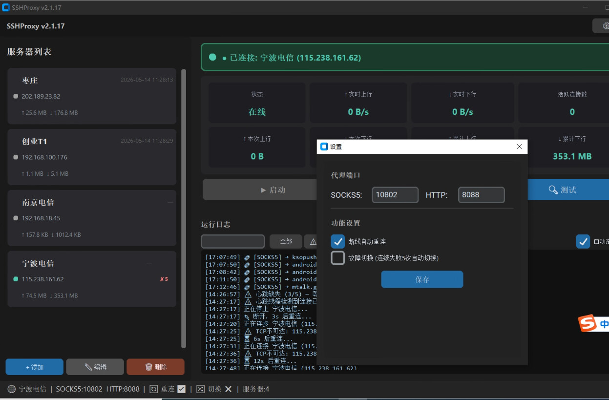Click the circle icon before 宁波电信 in status bar
The height and width of the screenshot is (400, 609).
point(12,389)
